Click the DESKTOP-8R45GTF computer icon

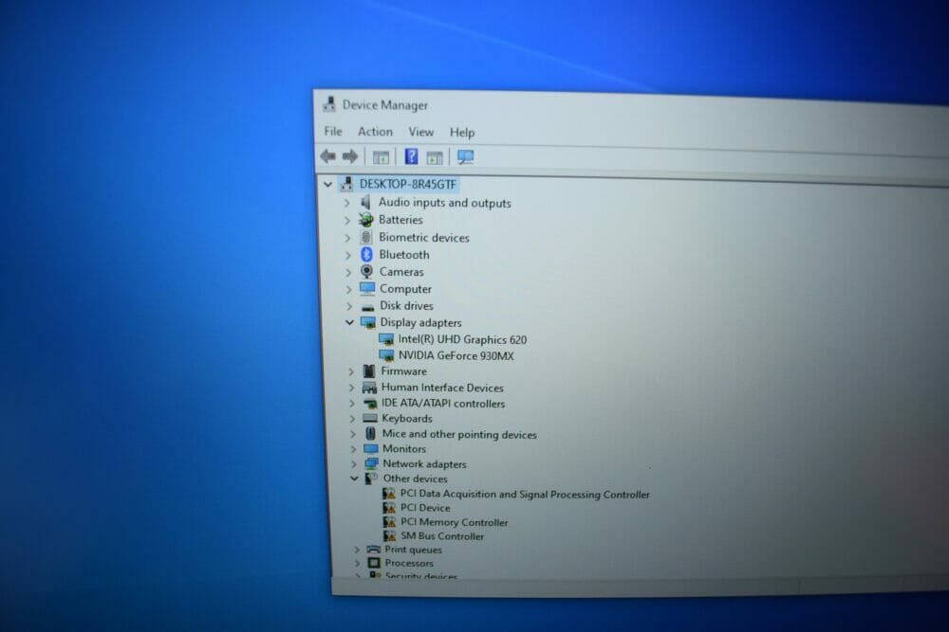(x=346, y=184)
